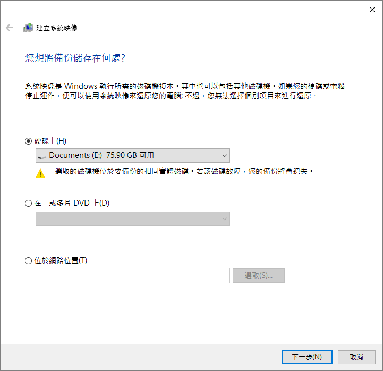Click inside the network location text field
Image resolution: width=383 pixels, height=371 pixels.
click(133, 276)
